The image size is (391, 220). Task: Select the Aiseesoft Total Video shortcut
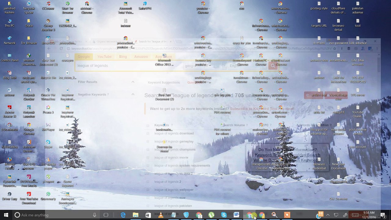point(126,8)
